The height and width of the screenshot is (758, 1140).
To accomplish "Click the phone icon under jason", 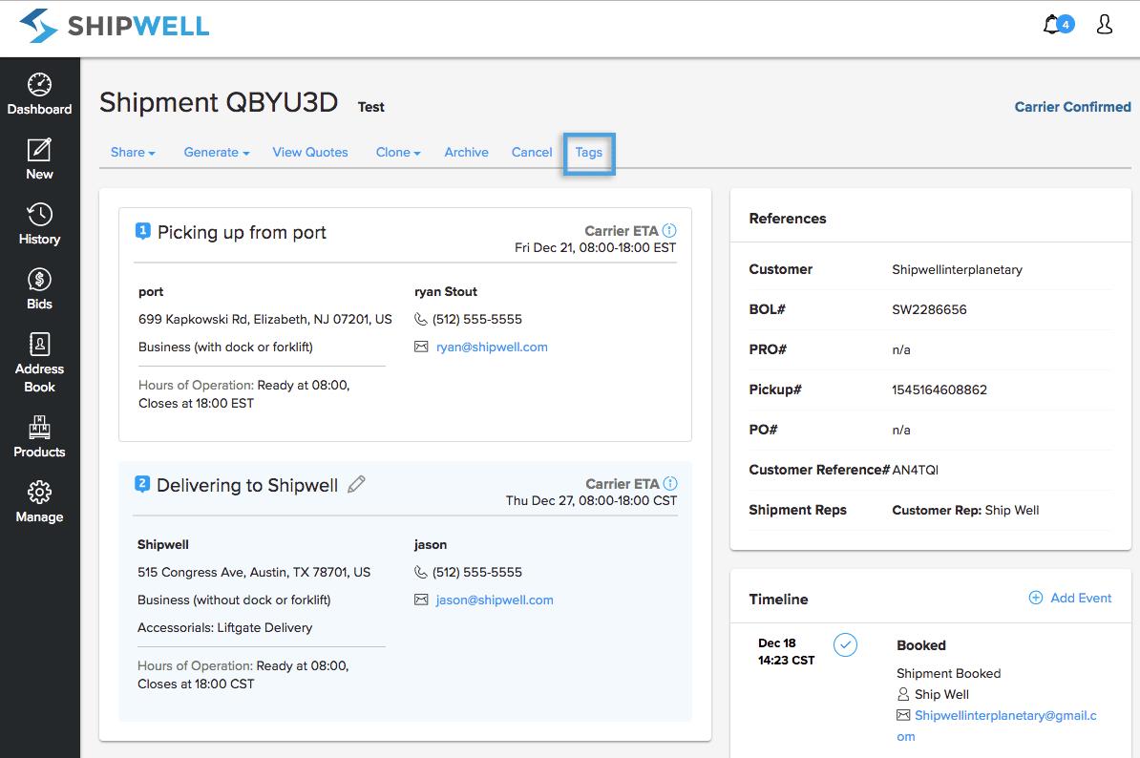I will [421, 572].
